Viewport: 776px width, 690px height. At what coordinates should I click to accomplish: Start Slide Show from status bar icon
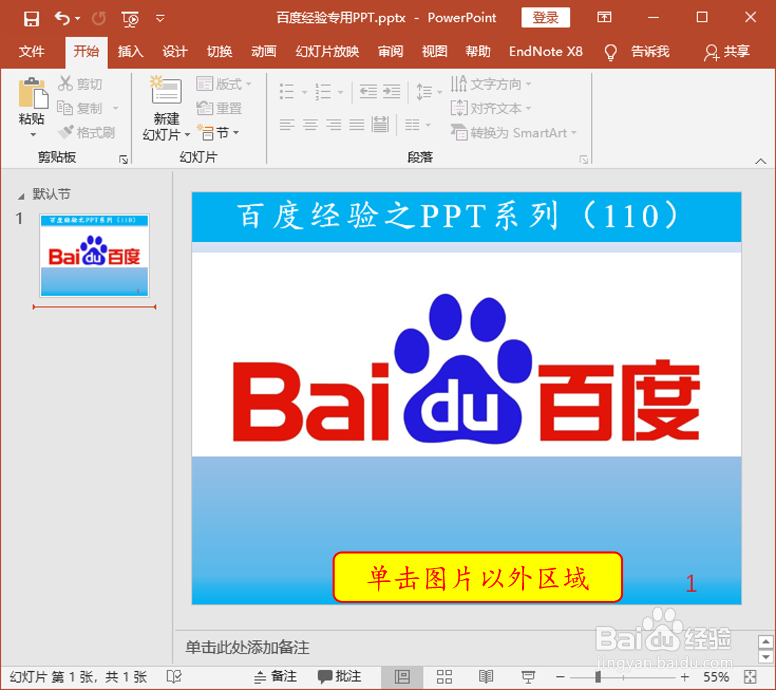pos(528,676)
